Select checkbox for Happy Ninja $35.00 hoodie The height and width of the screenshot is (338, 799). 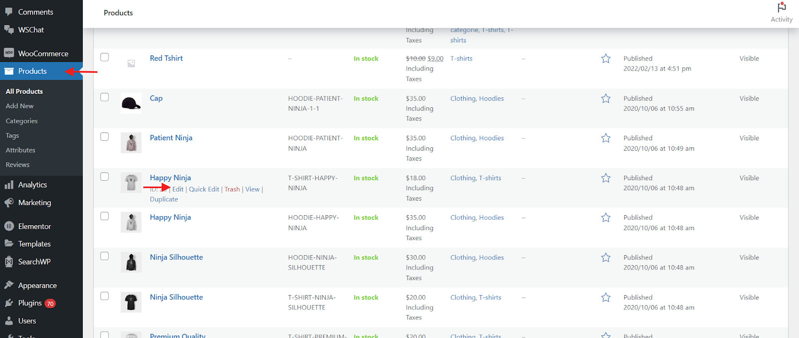coord(104,216)
